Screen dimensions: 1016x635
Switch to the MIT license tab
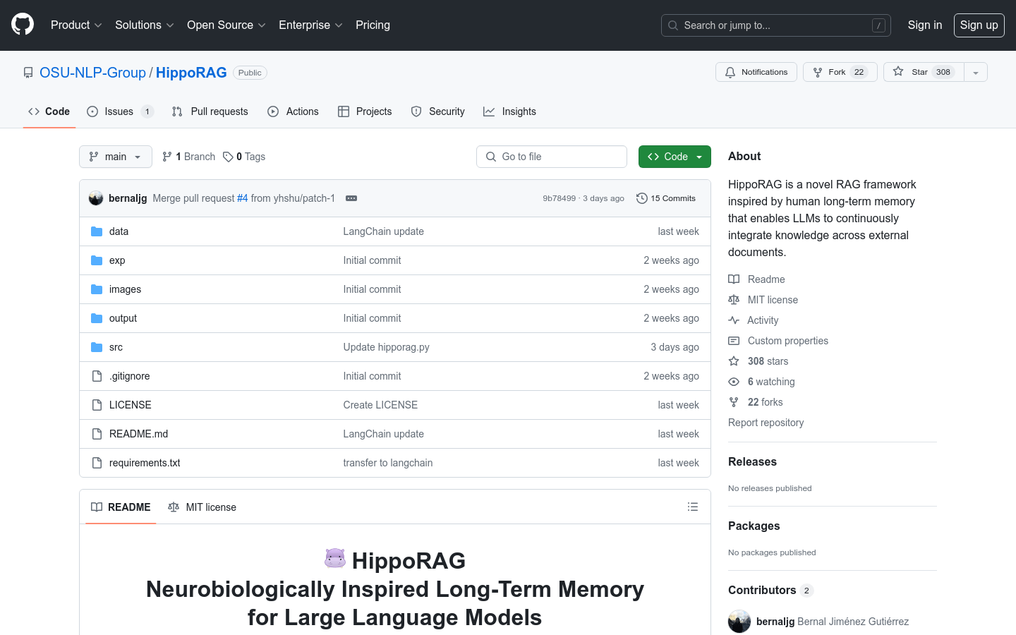(202, 507)
